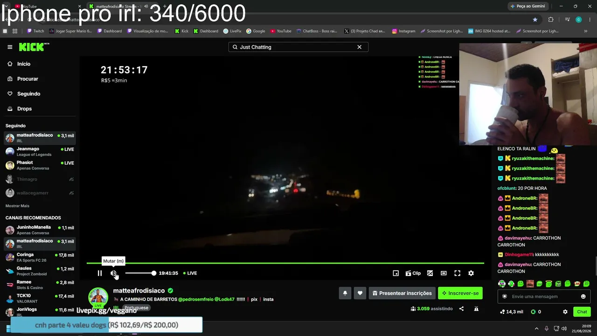597x336 pixels.
Task: Open Início in the sidebar
Action: point(24,64)
